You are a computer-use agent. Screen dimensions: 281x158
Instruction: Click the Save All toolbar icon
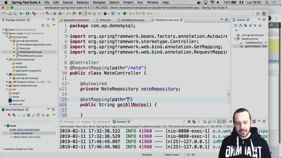click(15, 14)
